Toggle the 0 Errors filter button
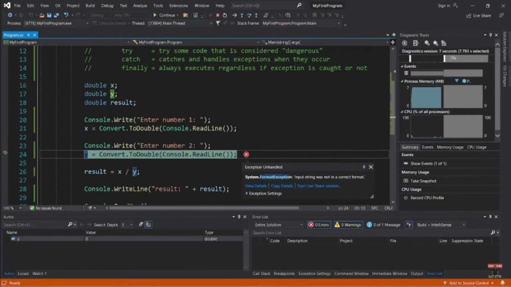 pyautogui.click(x=319, y=225)
